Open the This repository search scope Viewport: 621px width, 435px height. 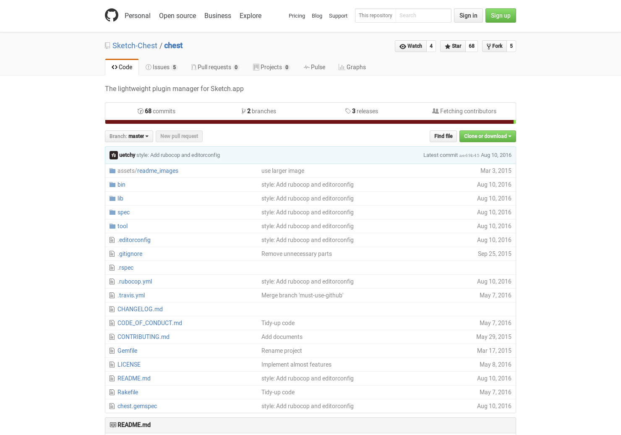[x=376, y=16]
